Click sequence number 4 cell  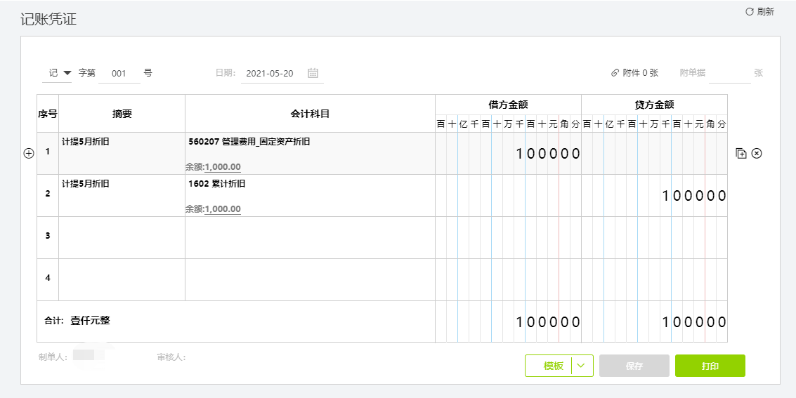pos(48,280)
